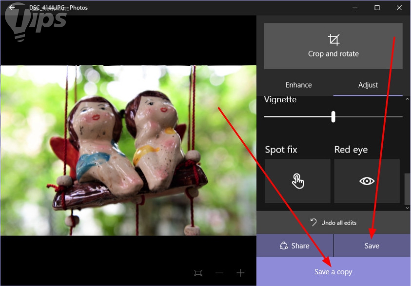
Task: Zoom in with plus icon
Action: (x=240, y=273)
